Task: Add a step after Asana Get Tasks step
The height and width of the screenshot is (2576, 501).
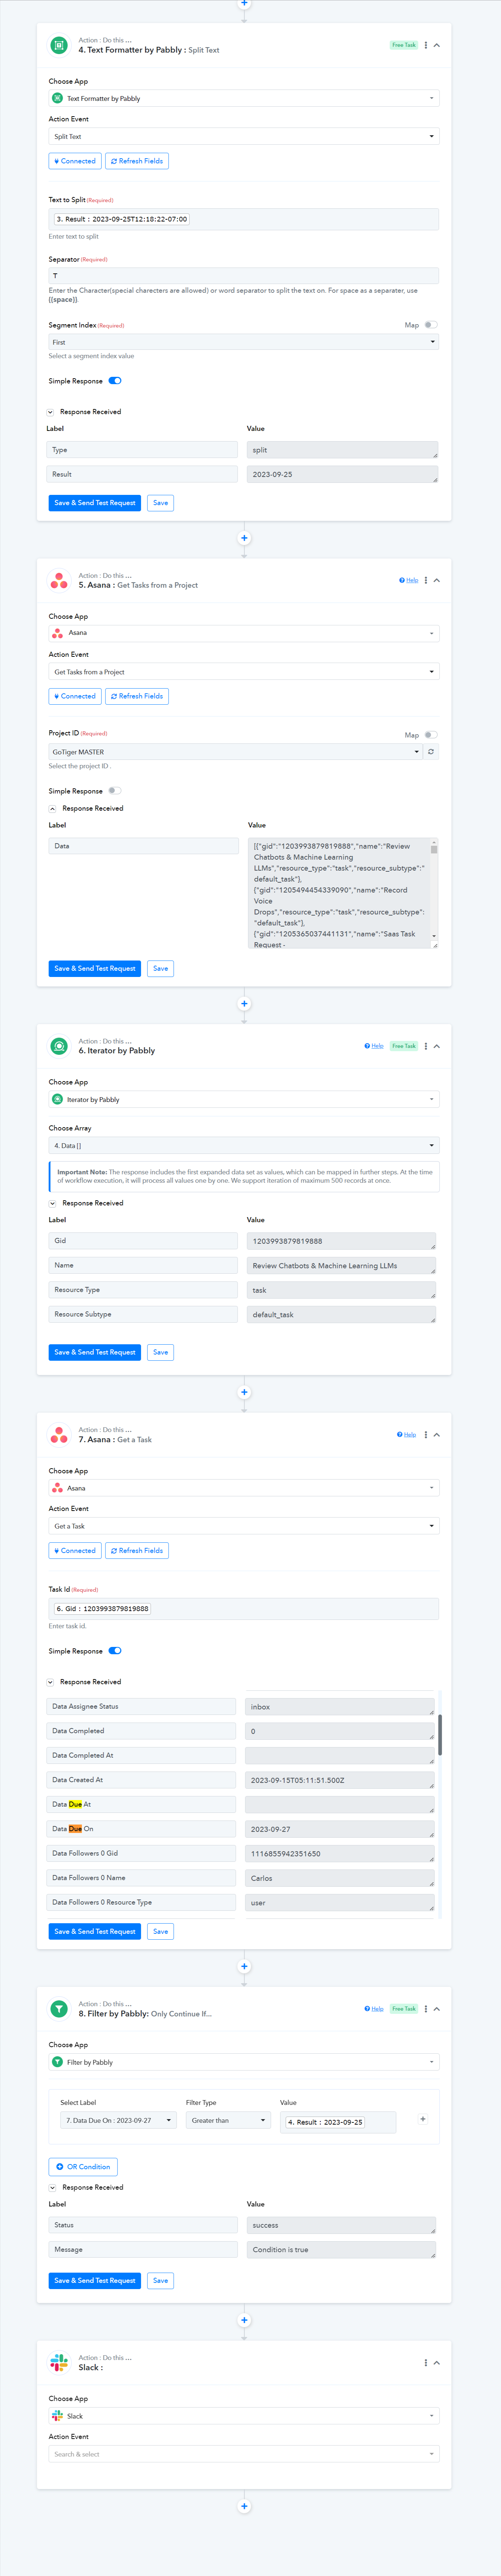Action: (244, 1003)
